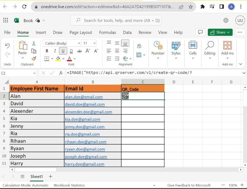Open the Name Box dropdown for C2
The height and width of the screenshot is (189, 247).
(x=34, y=73)
